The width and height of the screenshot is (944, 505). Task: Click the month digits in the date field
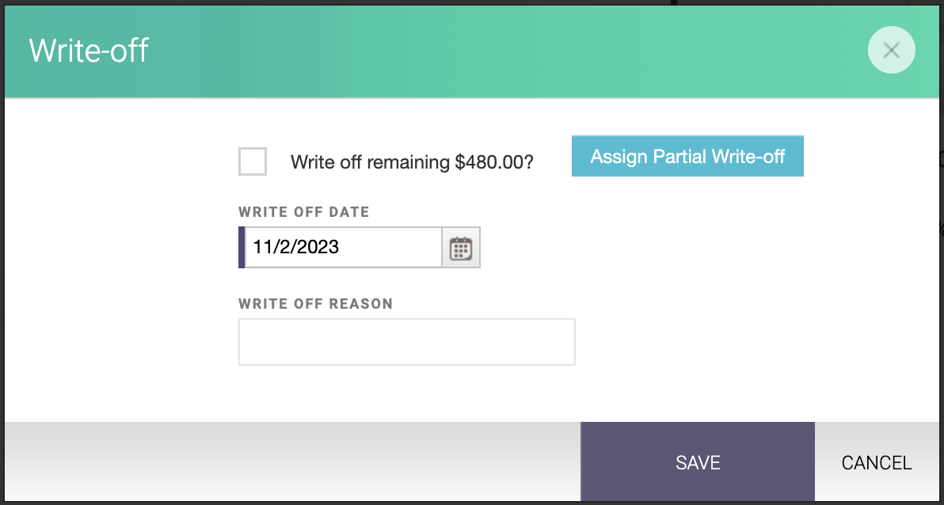pos(260,247)
